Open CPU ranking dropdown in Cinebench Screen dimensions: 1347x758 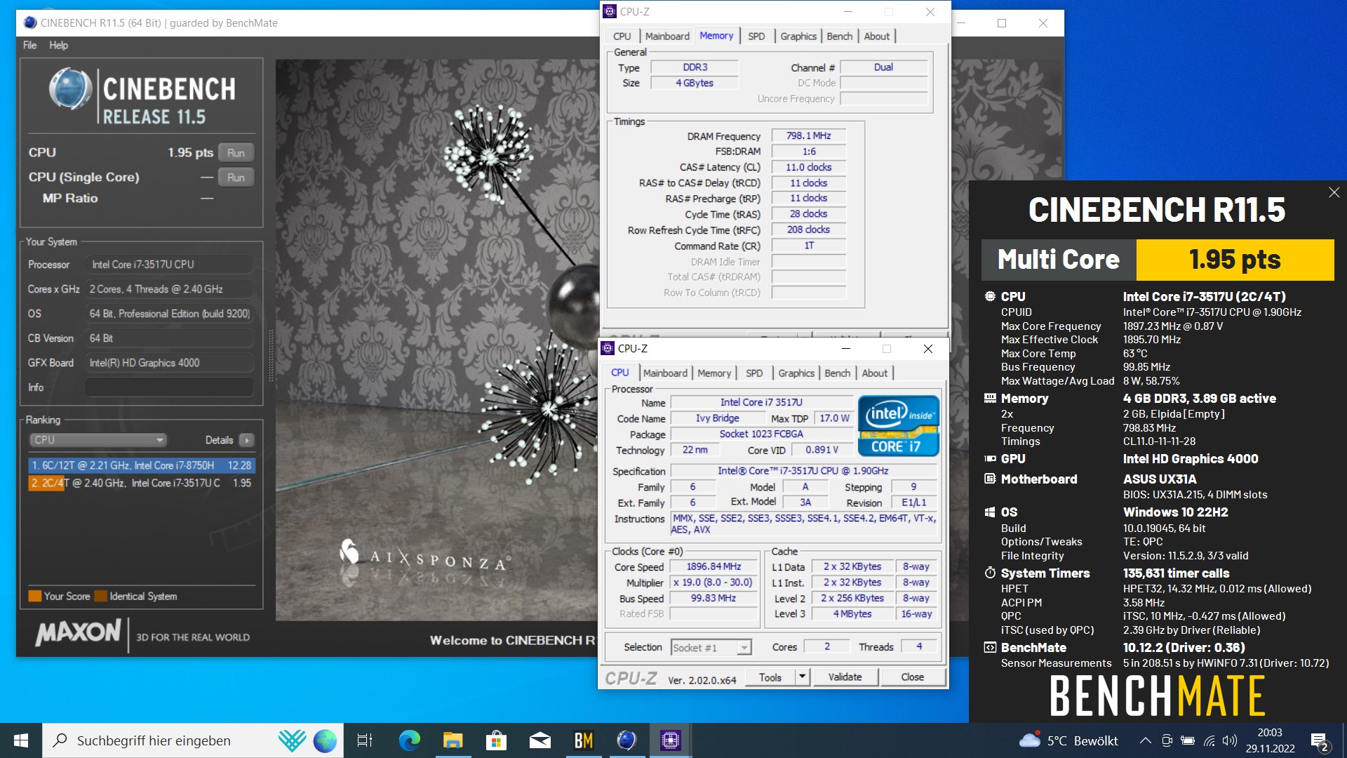click(x=98, y=440)
